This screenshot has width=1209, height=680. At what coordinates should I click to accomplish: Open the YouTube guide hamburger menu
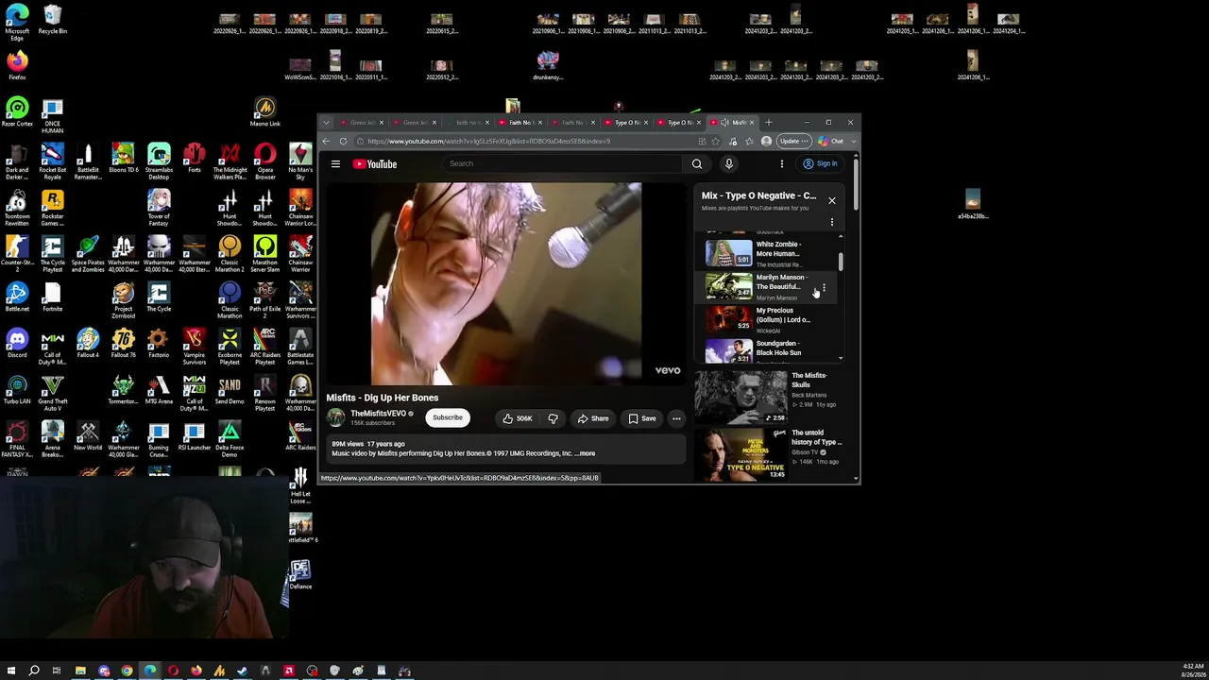point(335,164)
